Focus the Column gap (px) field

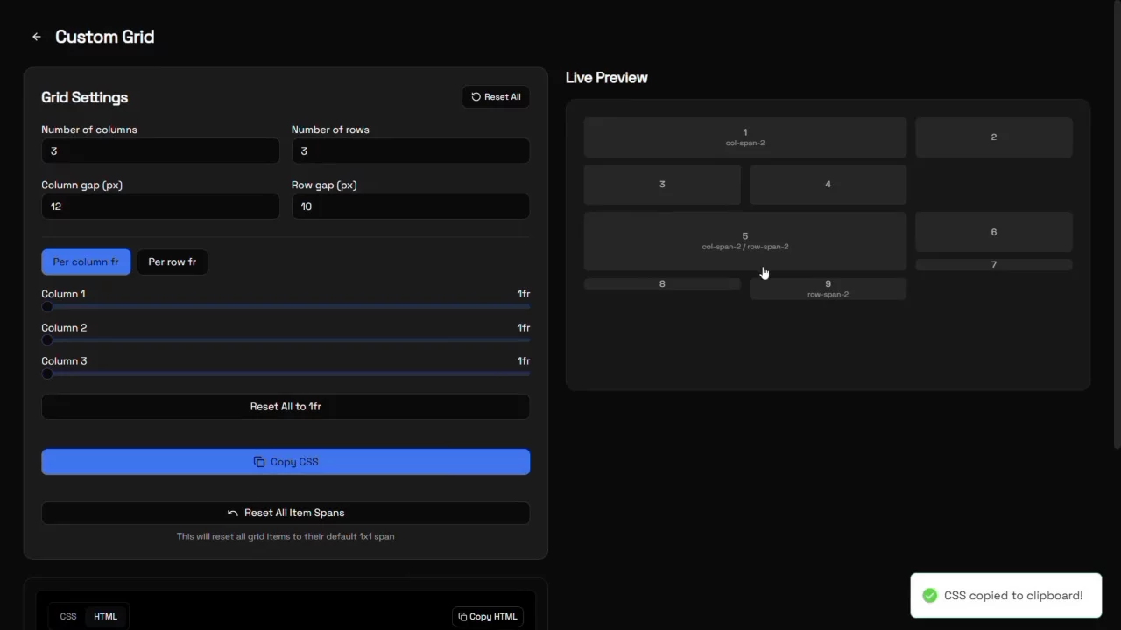click(x=160, y=206)
